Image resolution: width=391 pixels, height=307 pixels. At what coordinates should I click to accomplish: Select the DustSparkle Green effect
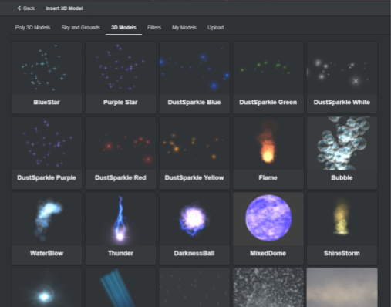pos(268,77)
